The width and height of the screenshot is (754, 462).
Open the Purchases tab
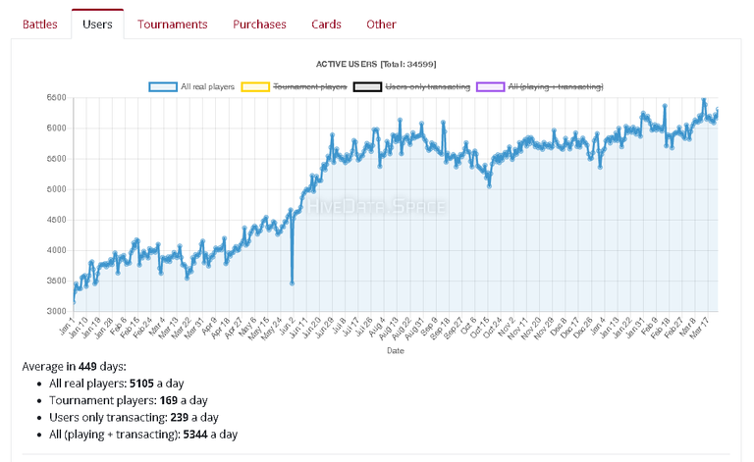click(259, 24)
